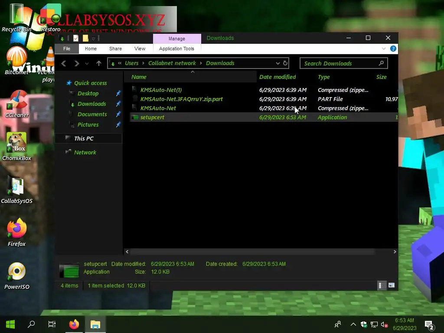Image resolution: width=444 pixels, height=333 pixels.
Task: Open Pictures in Quick access
Action: click(88, 124)
